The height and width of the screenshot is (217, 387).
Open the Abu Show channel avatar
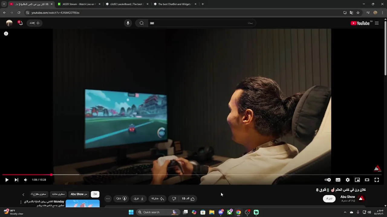click(x=361, y=198)
